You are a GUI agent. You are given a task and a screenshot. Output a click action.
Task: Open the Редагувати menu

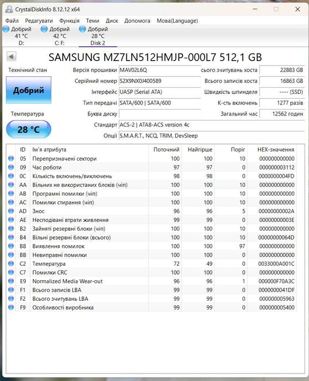pos(39,21)
